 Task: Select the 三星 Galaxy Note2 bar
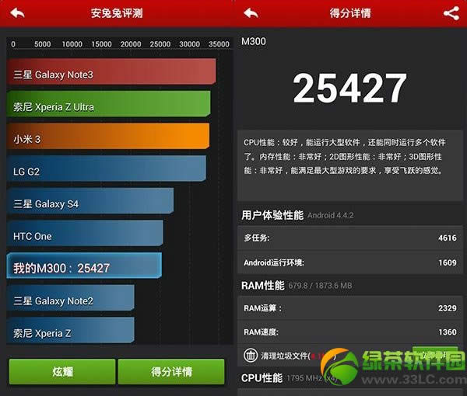[71, 299]
